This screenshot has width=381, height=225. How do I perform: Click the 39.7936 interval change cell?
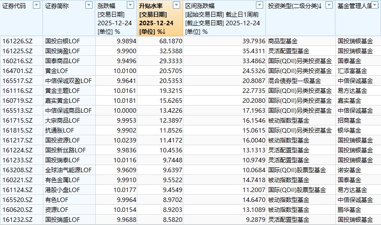(248, 41)
